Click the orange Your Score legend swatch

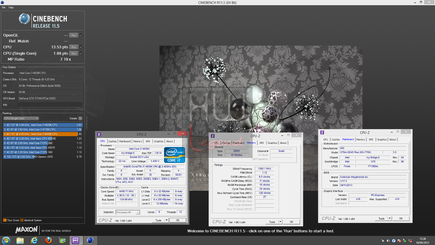5,220
